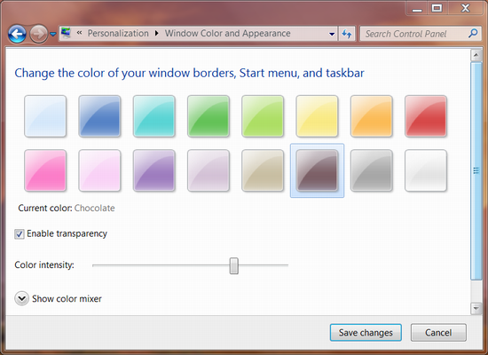488x355 pixels.
Task: Choose the red color swatch
Action: click(x=426, y=116)
